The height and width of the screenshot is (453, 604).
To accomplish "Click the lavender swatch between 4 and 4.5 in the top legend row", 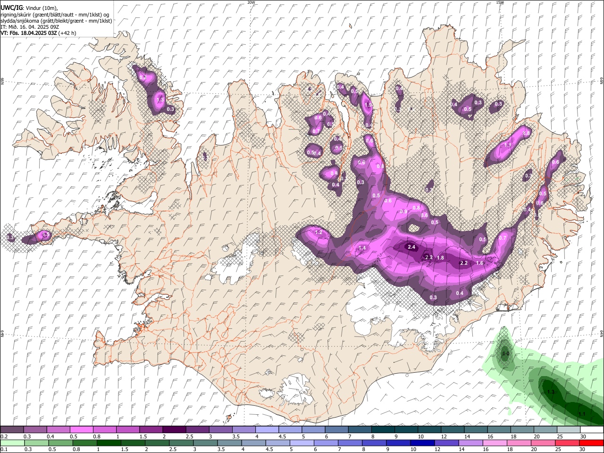I will [x=267, y=430].
